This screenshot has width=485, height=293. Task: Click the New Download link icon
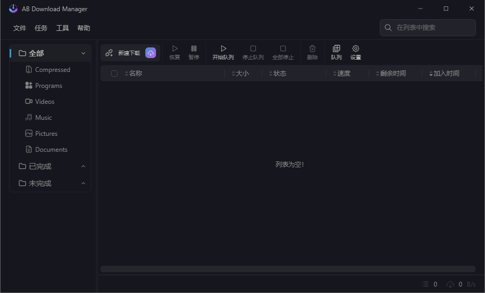coord(109,53)
